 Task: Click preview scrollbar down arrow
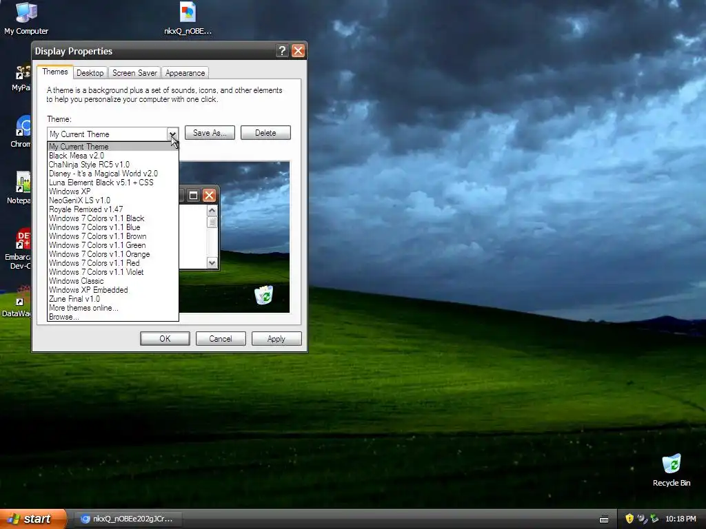click(x=212, y=262)
